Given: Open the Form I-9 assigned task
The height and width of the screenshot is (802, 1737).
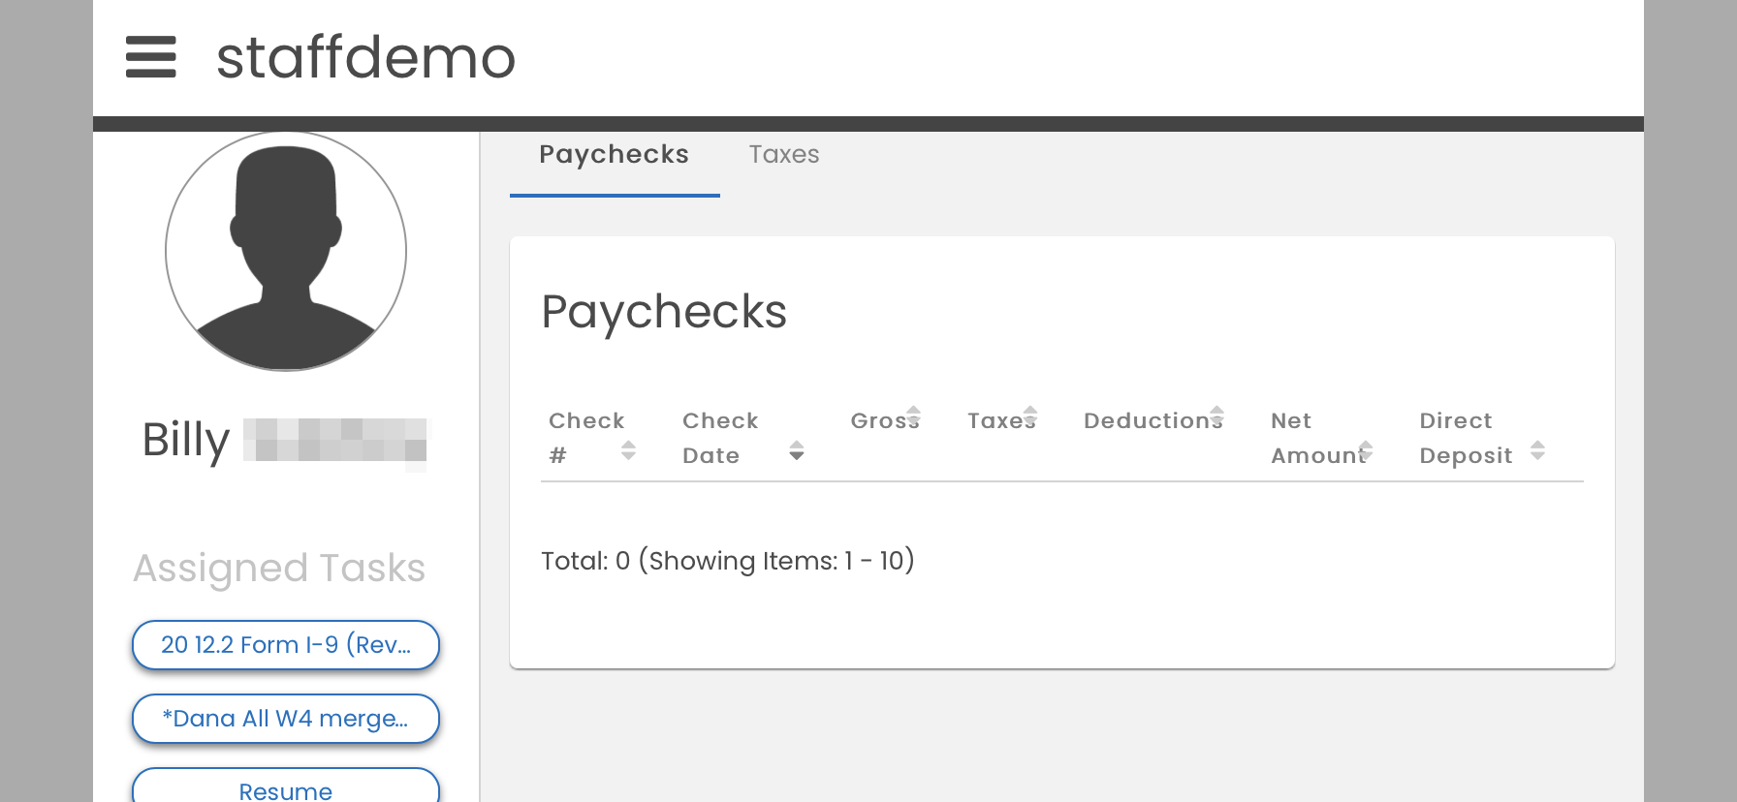Looking at the screenshot, I should tap(286, 645).
